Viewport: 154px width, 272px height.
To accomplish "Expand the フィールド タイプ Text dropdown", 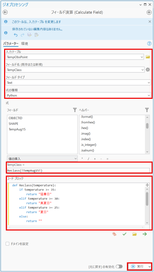I will point(78,83).
